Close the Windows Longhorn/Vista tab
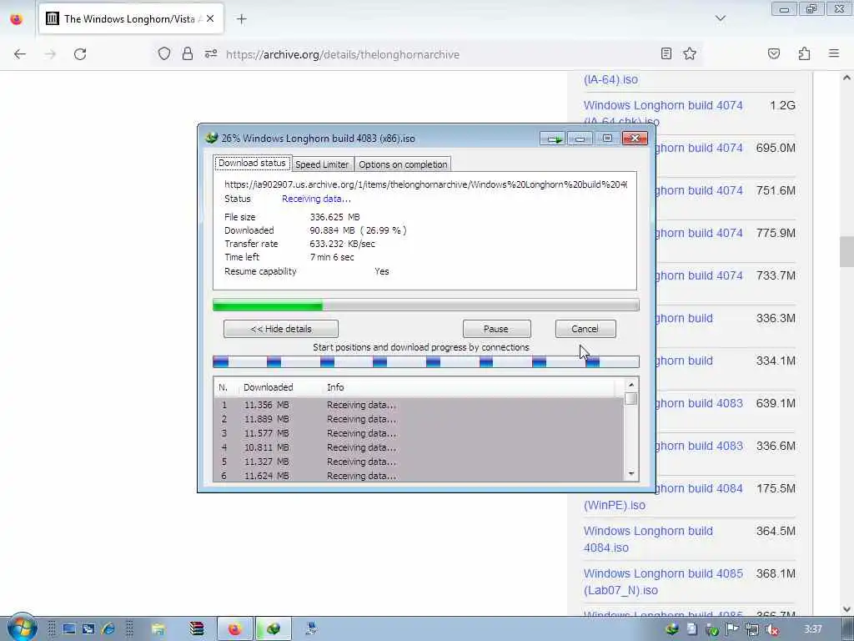Screen dimensions: 854x641 (210, 19)
